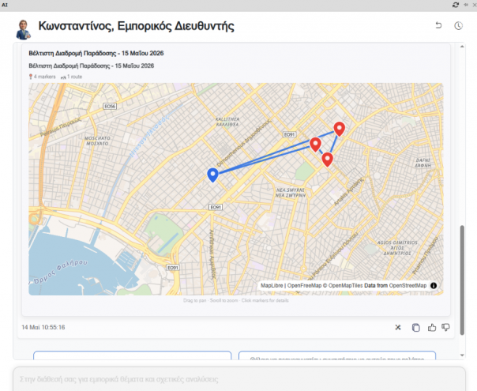Click the '4 markers' label
This screenshot has width=477, height=391.
click(x=45, y=77)
